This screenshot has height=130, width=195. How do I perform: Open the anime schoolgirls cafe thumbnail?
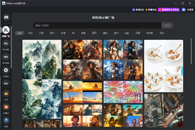point(83,116)
